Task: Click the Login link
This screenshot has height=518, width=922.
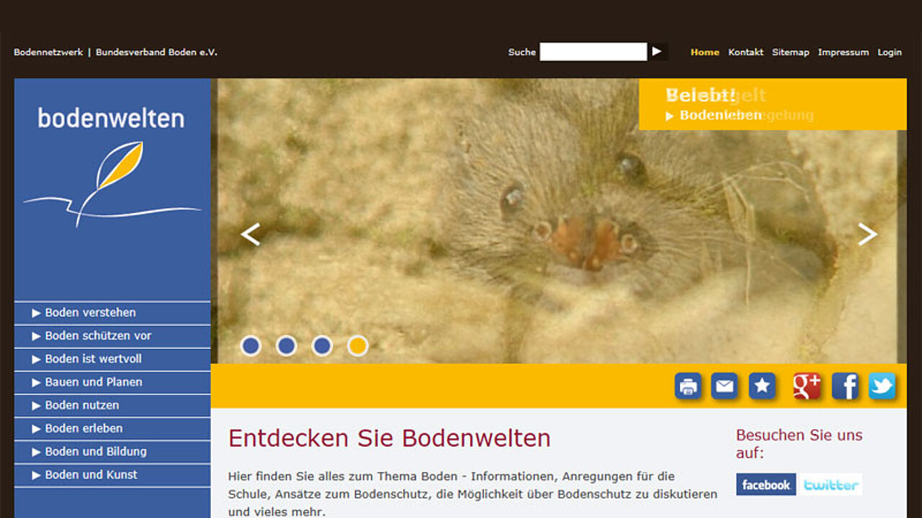Action: click(890, 53)
